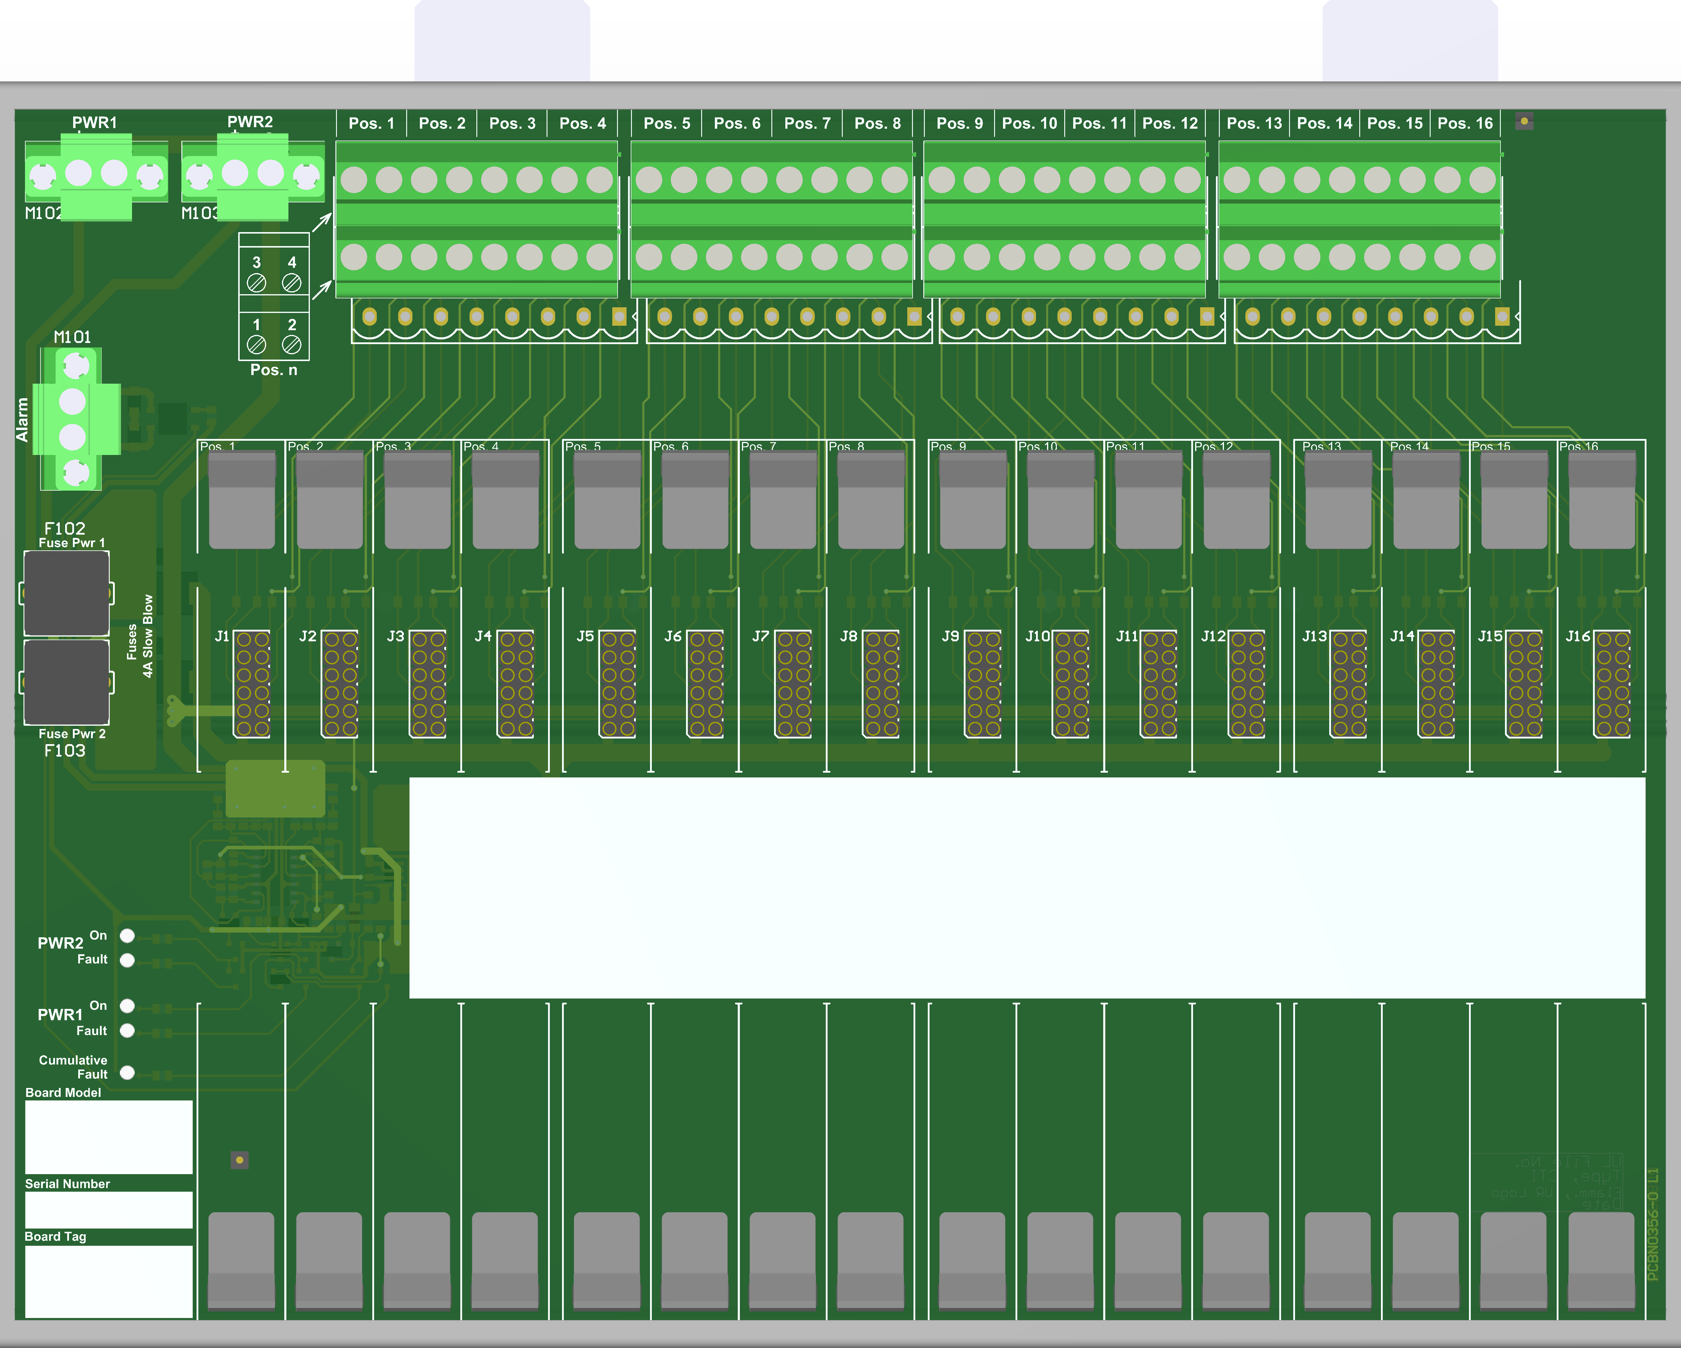
Task: Select the J7 pin header
Action: pyautogui.click(x=794, y=684)
